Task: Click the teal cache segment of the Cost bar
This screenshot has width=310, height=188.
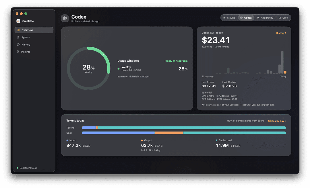Action: click(235, 133)
